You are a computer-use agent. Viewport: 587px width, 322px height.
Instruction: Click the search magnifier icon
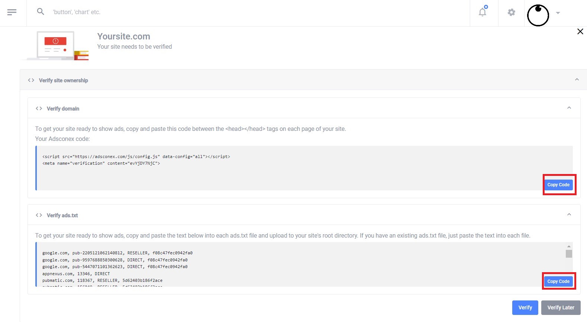click(x=41, y=12)
